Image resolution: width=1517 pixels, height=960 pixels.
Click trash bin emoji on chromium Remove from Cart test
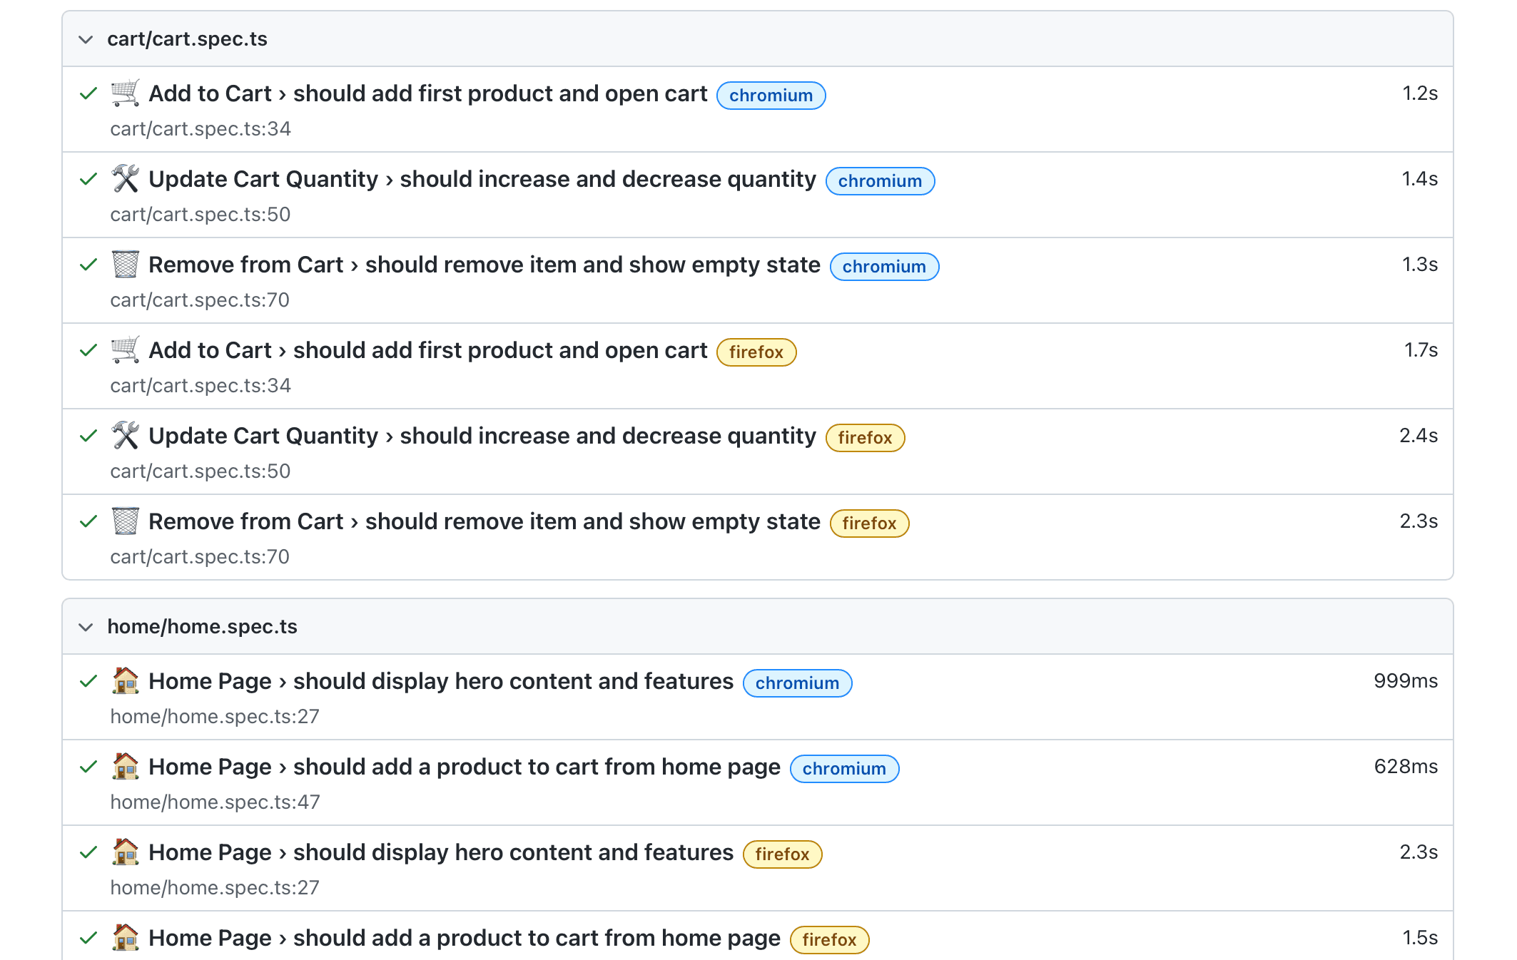tap(126, 265)
